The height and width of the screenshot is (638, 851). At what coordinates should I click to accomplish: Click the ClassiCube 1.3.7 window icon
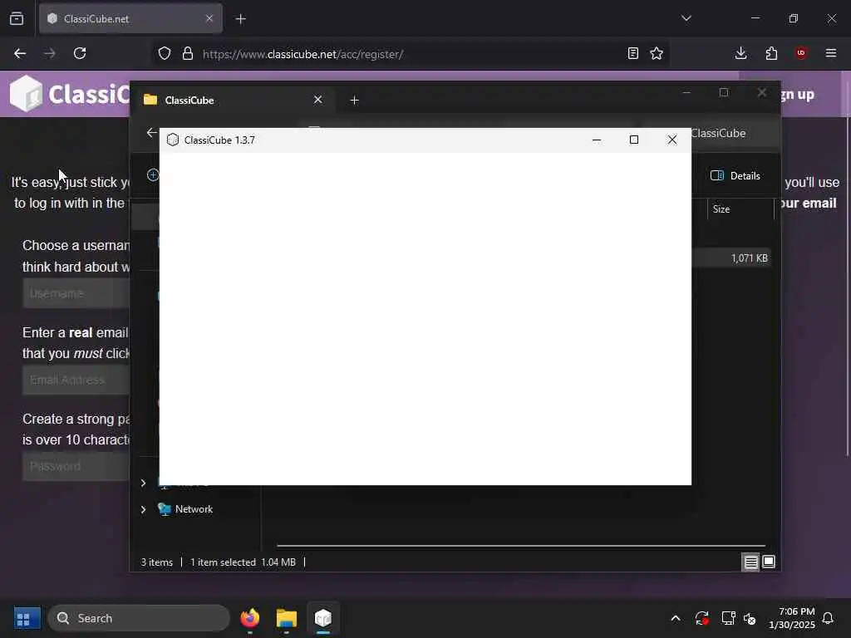pos(173,140)
